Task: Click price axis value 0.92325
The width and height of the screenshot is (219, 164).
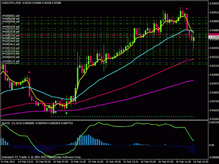Action: 214,57
